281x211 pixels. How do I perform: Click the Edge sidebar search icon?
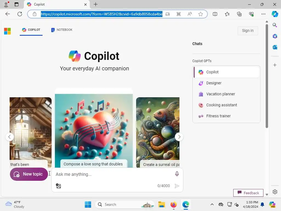click(275, 25)
